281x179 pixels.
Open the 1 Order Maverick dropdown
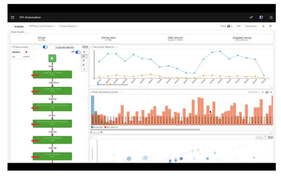click(x=69, y=26)
